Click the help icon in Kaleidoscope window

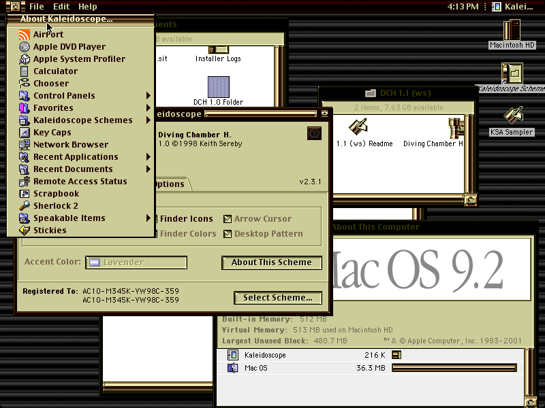click(x=314, y=133)
